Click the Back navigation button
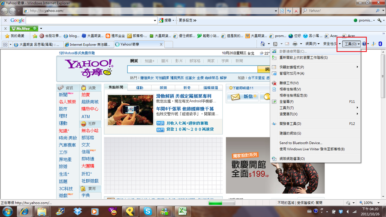 click(5, 11)
